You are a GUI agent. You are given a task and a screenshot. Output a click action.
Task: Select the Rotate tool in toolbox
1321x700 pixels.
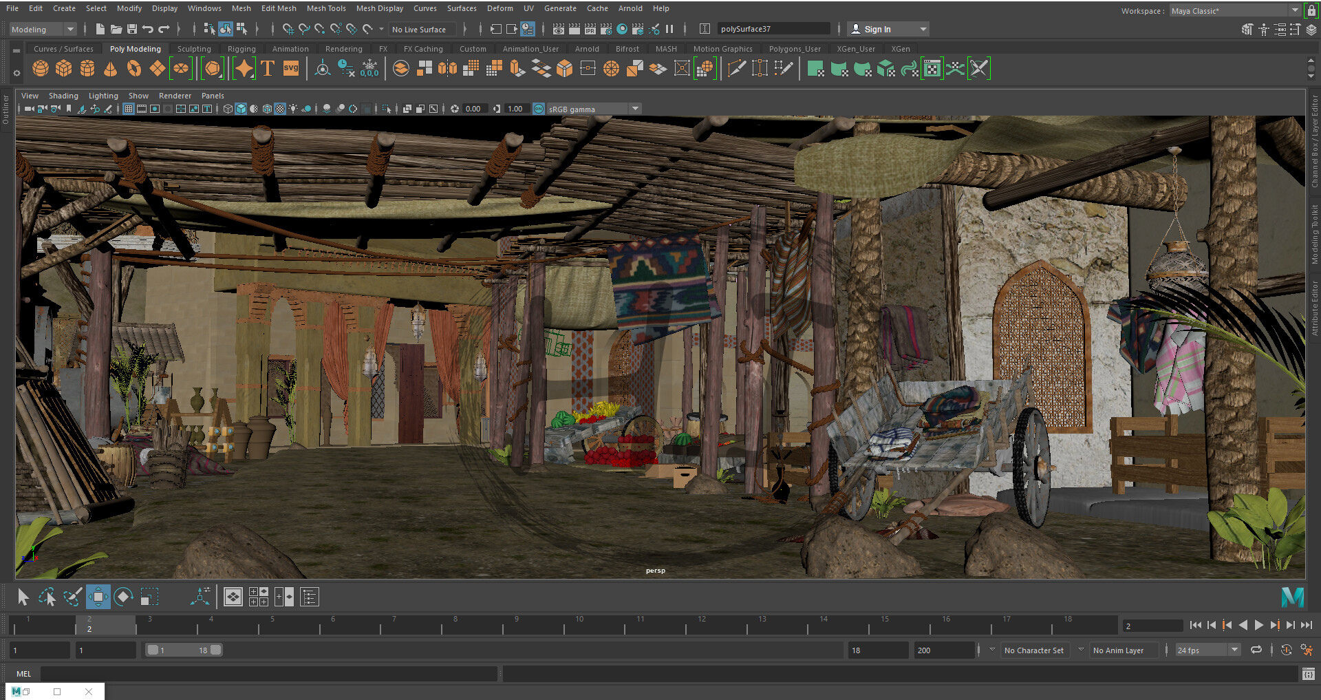[123, 597]
